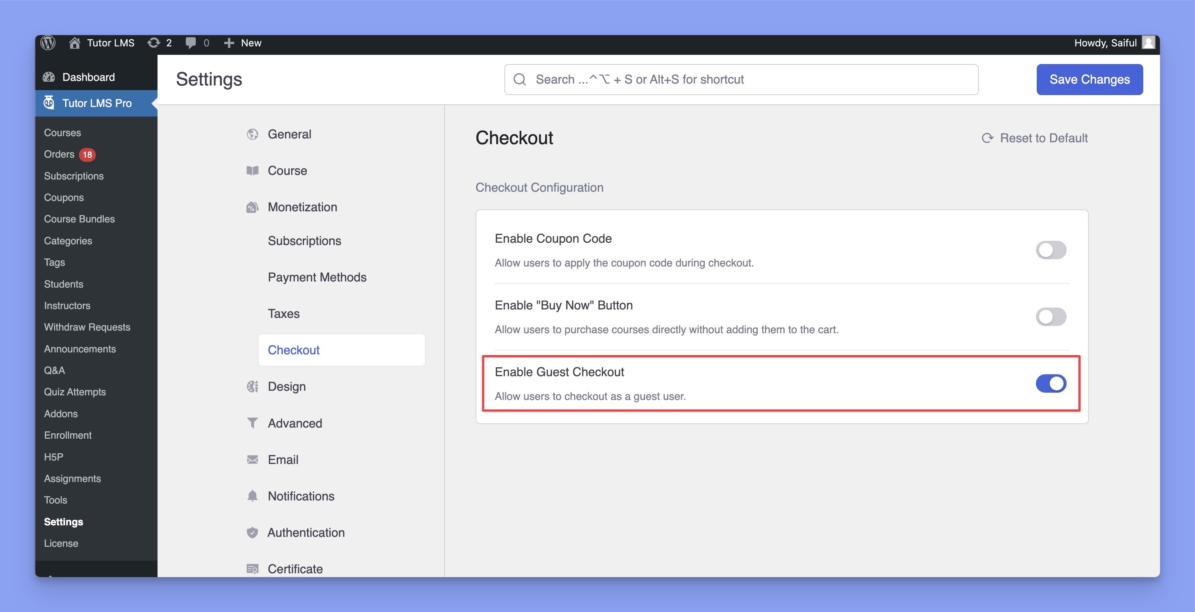Open the Tutor LMS site home icon
This screenshot has height=612, width=1195.
coord(74,43)
